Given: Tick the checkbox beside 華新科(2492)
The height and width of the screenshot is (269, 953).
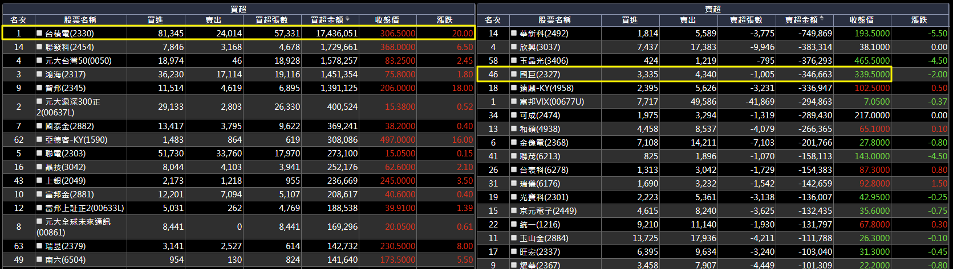Looking at the screenshot, I should [514, 34].
